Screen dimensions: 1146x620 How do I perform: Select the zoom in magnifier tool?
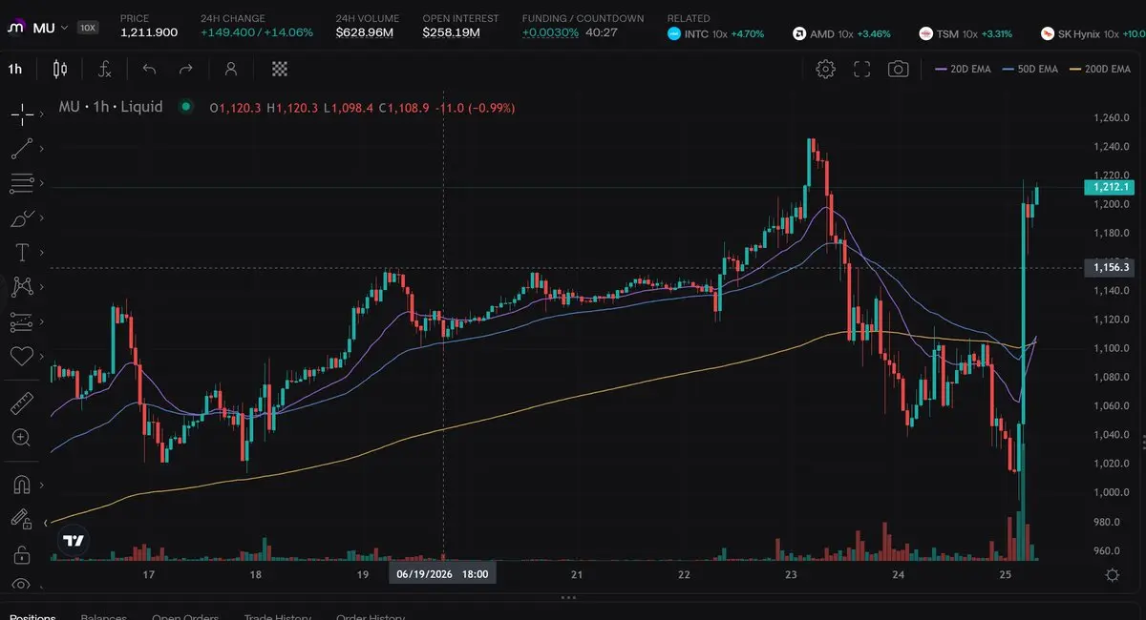[x=22, y=438]
